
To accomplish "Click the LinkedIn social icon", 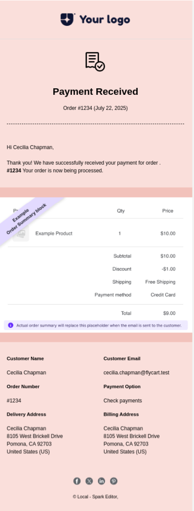I will coord(101,481).
